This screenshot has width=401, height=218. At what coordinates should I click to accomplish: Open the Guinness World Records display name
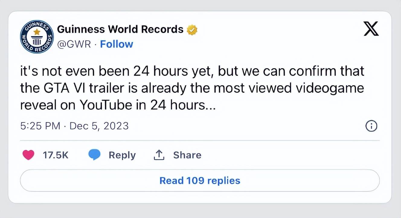[x=120, y=29]
